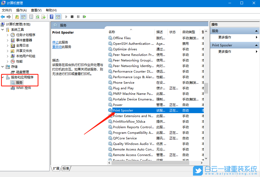The width and height of the screenshot is (260, 177).
Task: Toggle Show/Hide Console Tree toolbar button
Action: click(23, 17)
